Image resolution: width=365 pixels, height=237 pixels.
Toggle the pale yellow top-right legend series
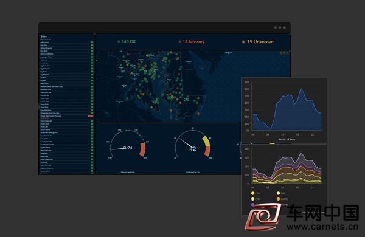pyautogui.click(x=278, y=193)
